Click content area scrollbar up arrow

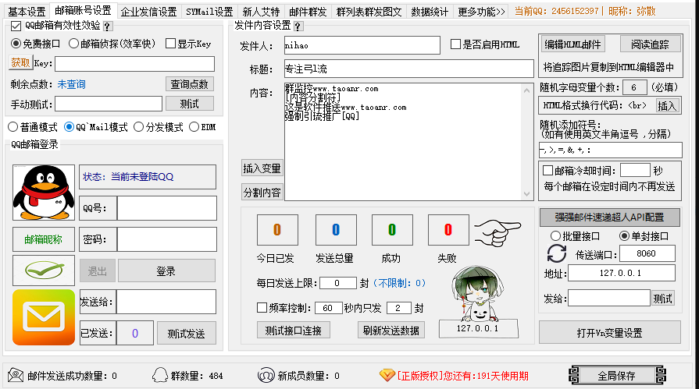[527, 90]
